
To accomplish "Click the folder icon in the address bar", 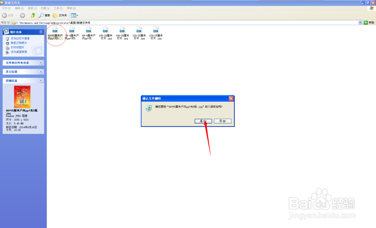I will point(14,23).
